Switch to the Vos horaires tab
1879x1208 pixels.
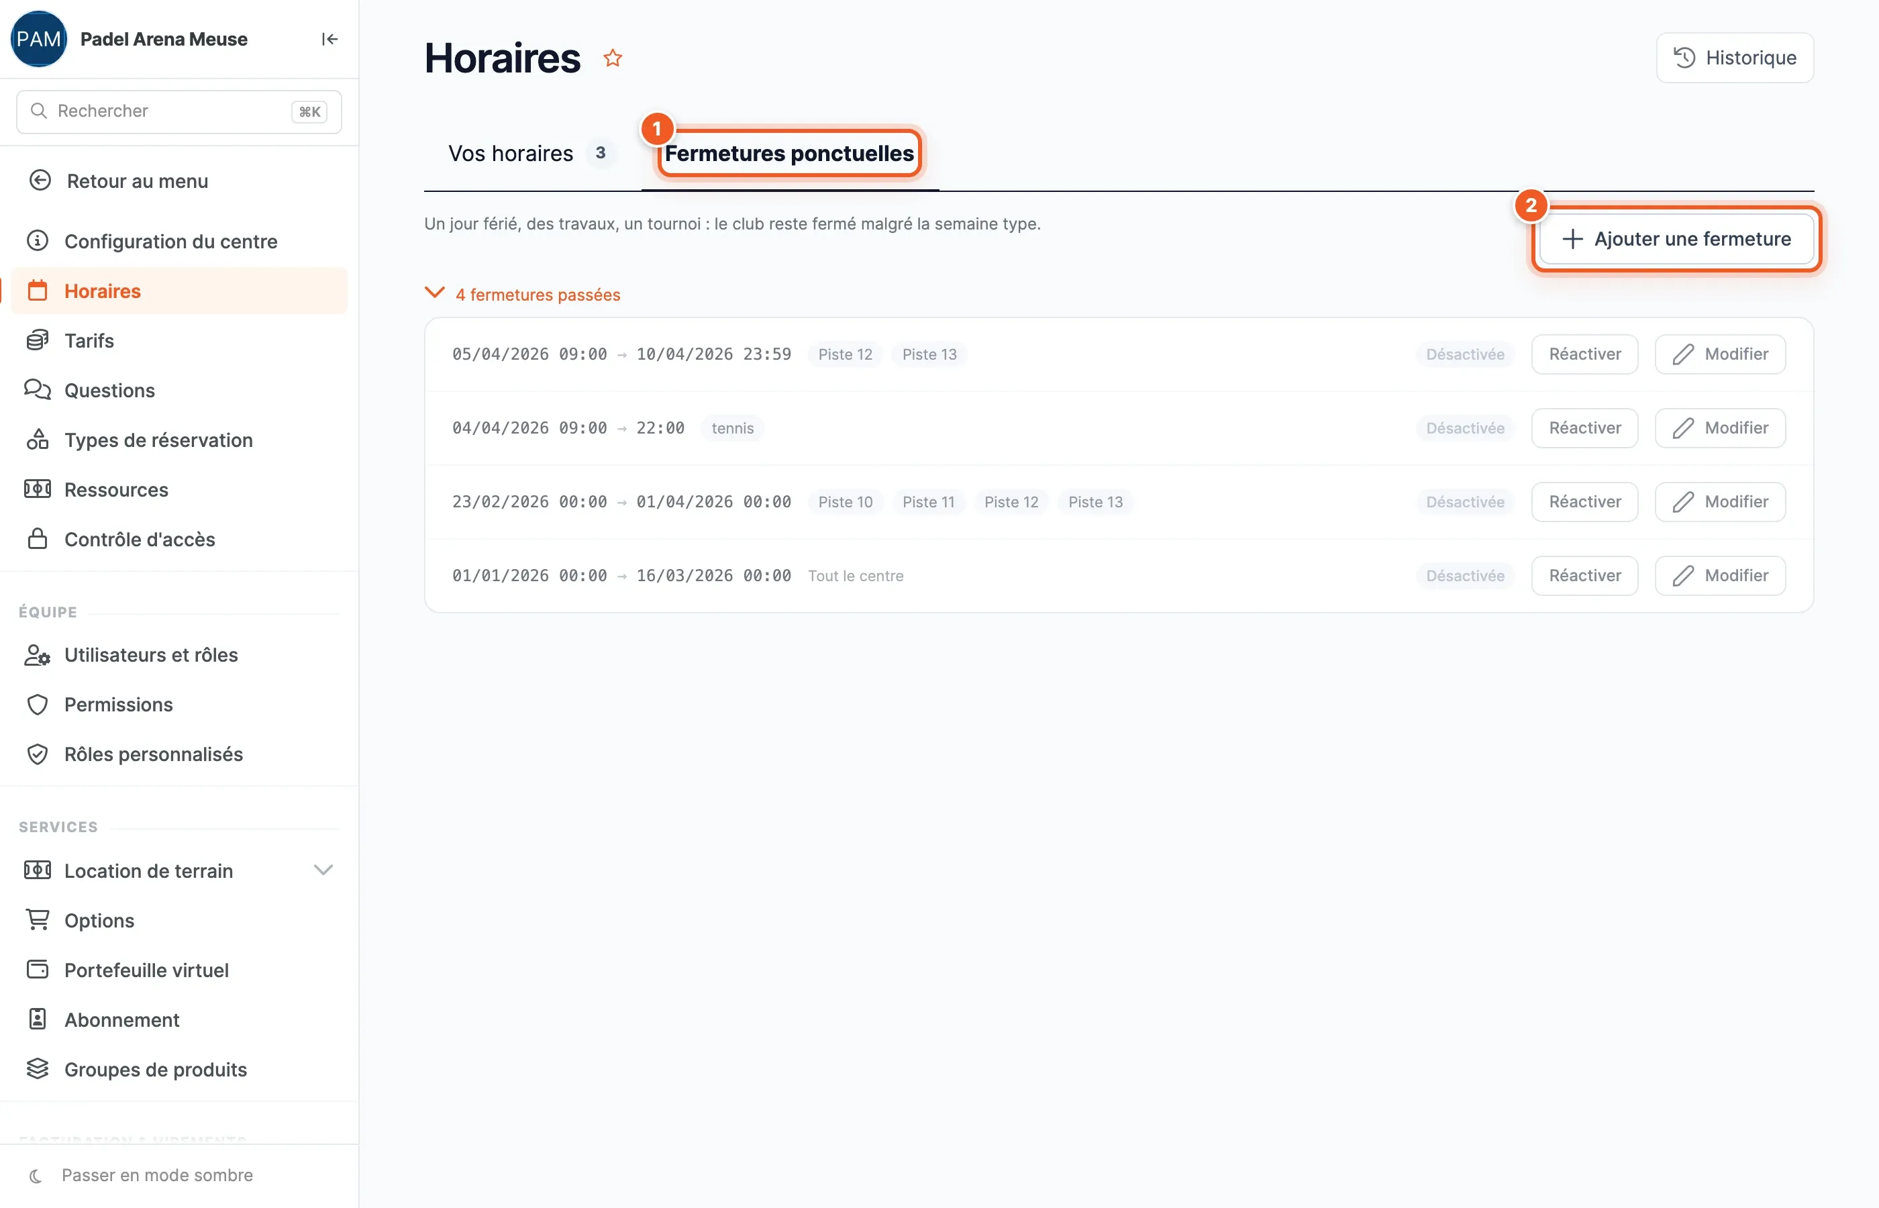[531, 153]
